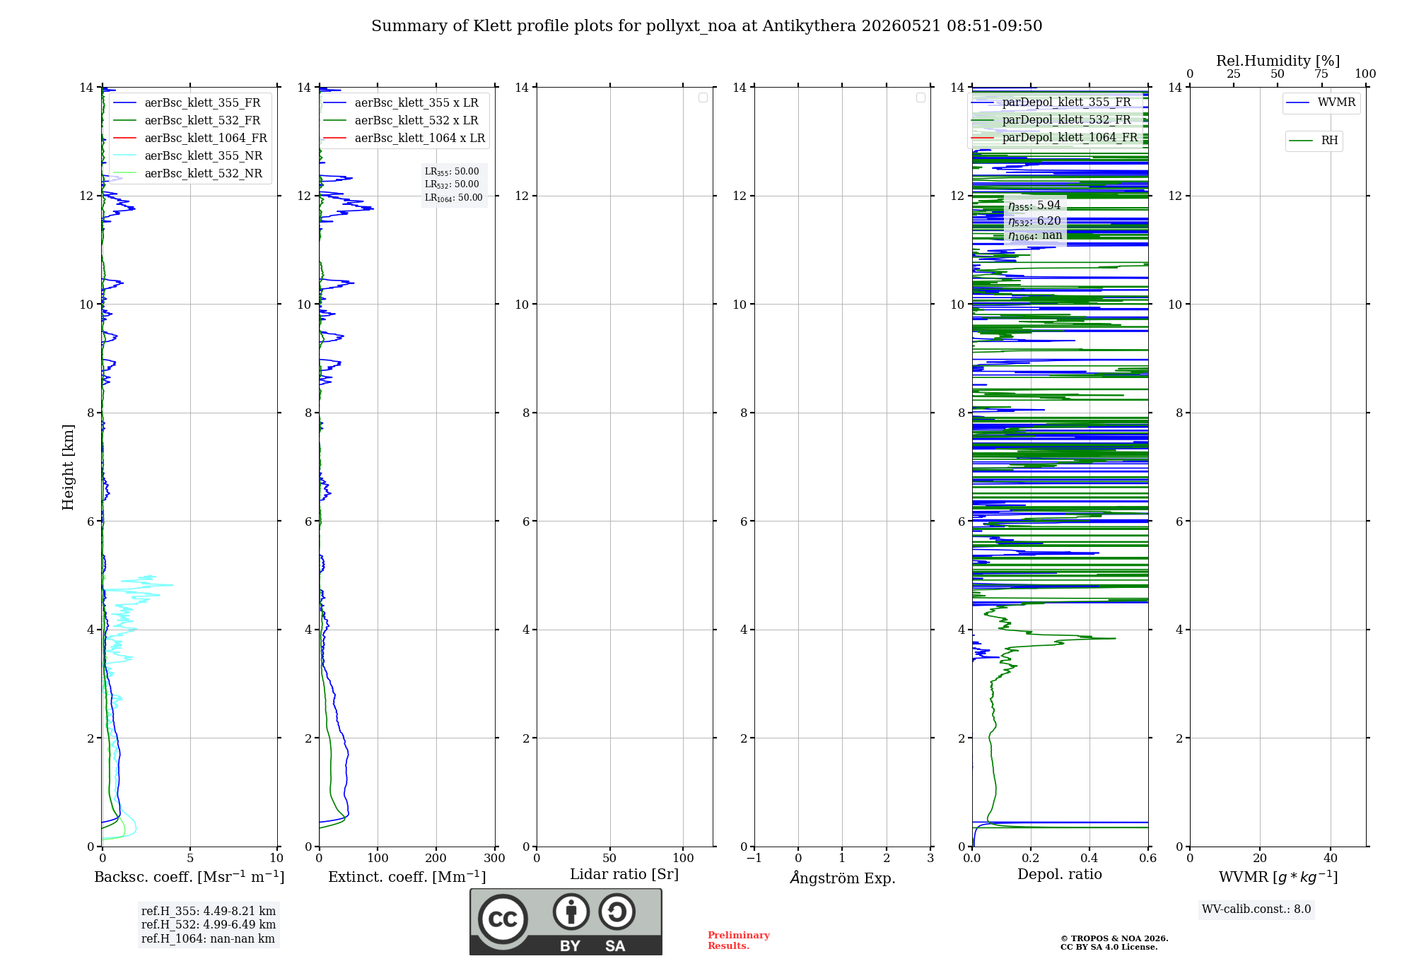Click the Backsc. coeff. axis label
Screen dimensions: 1414x961
click(189, 877)
